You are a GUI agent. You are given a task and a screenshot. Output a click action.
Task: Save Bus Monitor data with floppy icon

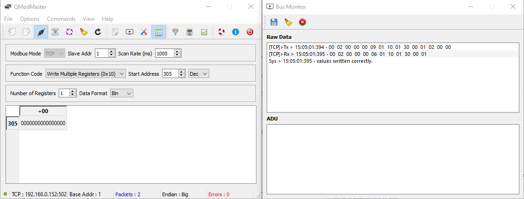274,22
